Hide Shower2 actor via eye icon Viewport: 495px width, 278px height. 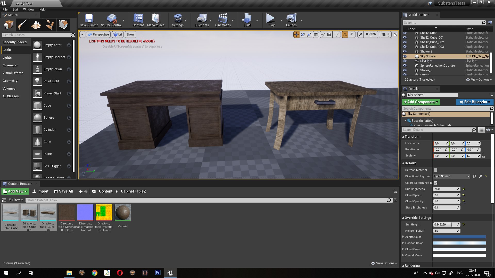click(405, 51)
